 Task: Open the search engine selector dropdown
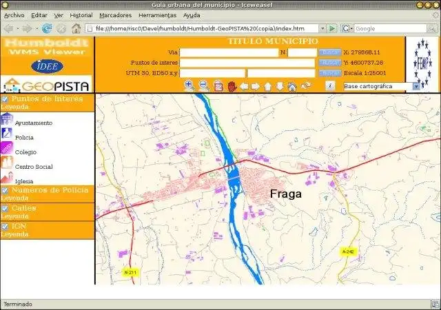tap(347, 28)
